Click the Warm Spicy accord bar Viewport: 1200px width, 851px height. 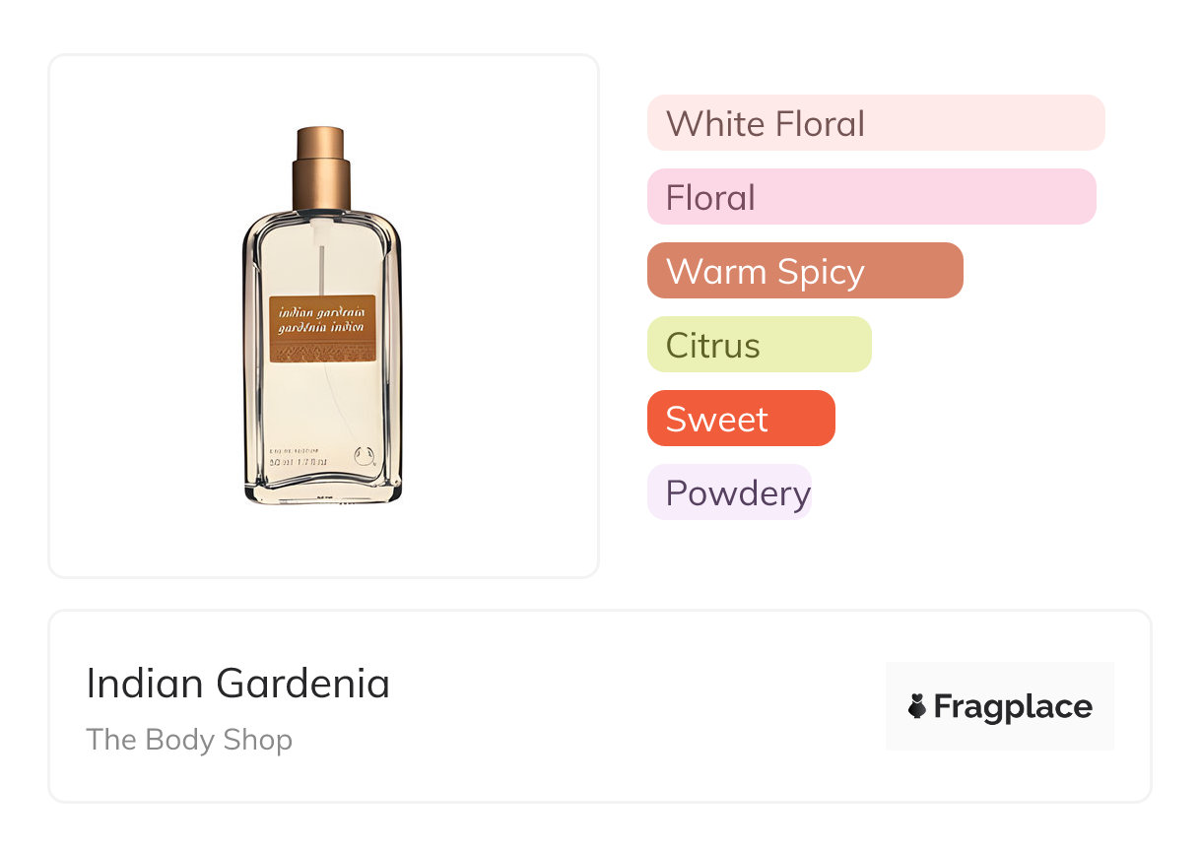pyautogui.click(x=804, y=271)
